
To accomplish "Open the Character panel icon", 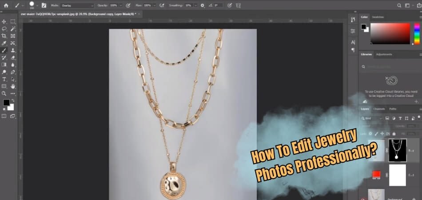I will point(353,42).
